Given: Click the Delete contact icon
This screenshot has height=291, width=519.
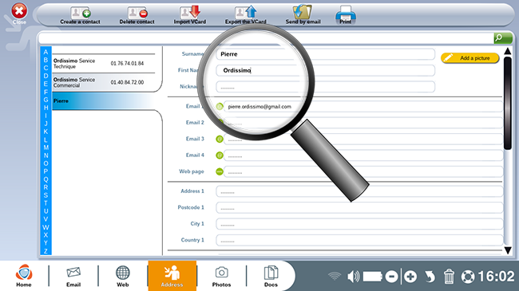Looking at the screenshot, I should (137, 13).
